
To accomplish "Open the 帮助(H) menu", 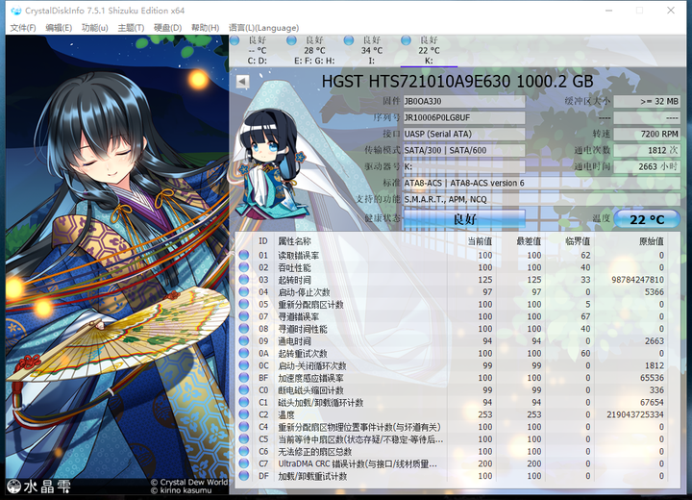I will [x=206, y=28].
